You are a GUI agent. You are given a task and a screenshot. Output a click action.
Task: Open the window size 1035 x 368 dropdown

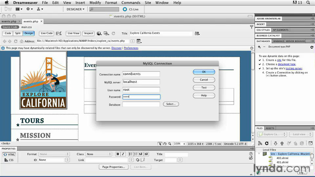196,144
